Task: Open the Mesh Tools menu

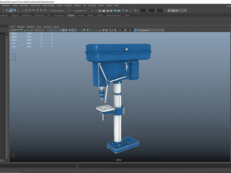Action: pos(36,6)
